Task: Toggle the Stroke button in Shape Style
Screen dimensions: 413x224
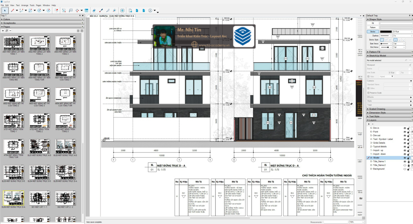Action: coord(373,32)
